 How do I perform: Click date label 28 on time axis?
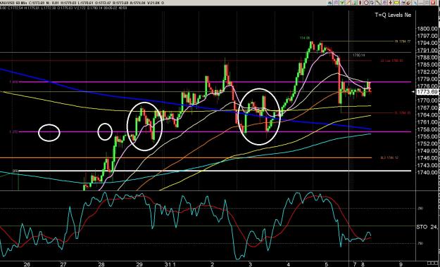(x=101, y=264)
